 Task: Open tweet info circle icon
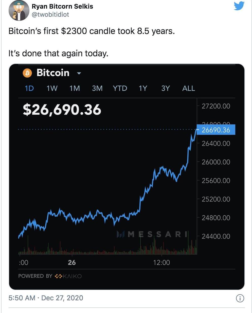pyautogui.click(x=240, y=298)
